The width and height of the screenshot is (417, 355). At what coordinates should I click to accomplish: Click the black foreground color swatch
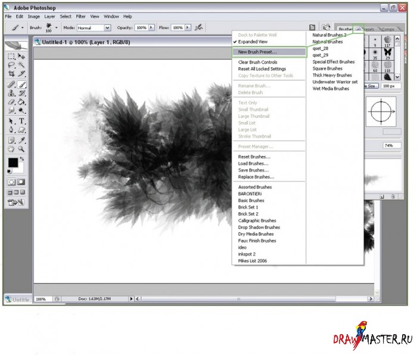tap(13, 163)
